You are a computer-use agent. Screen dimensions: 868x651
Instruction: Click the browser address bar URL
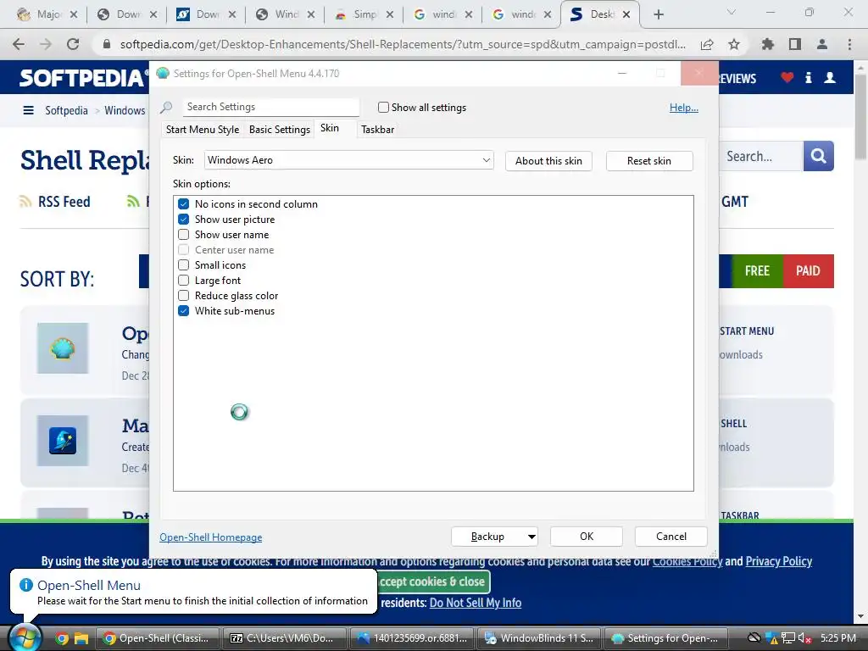pyautogui.click(x=403, y=44)
